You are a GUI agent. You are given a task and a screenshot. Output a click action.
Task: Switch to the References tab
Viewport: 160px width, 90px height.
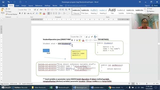click(39, 5)
